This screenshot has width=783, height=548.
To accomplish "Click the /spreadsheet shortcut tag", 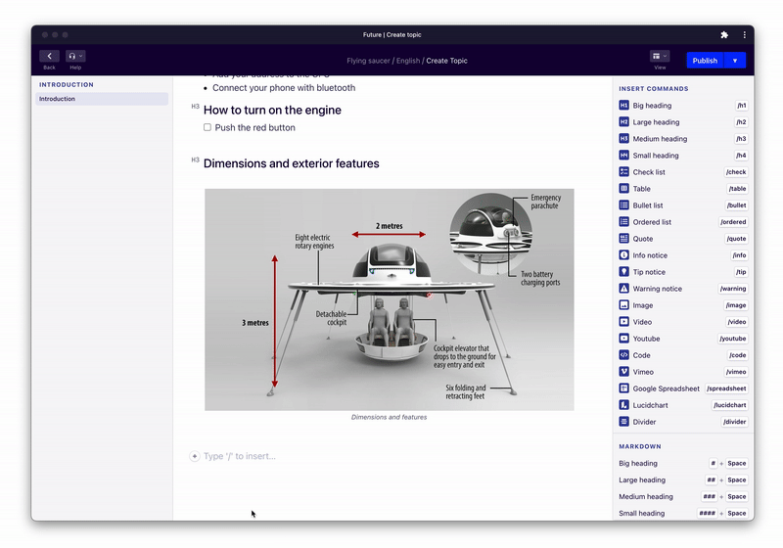I will click(x=726, y=388).
